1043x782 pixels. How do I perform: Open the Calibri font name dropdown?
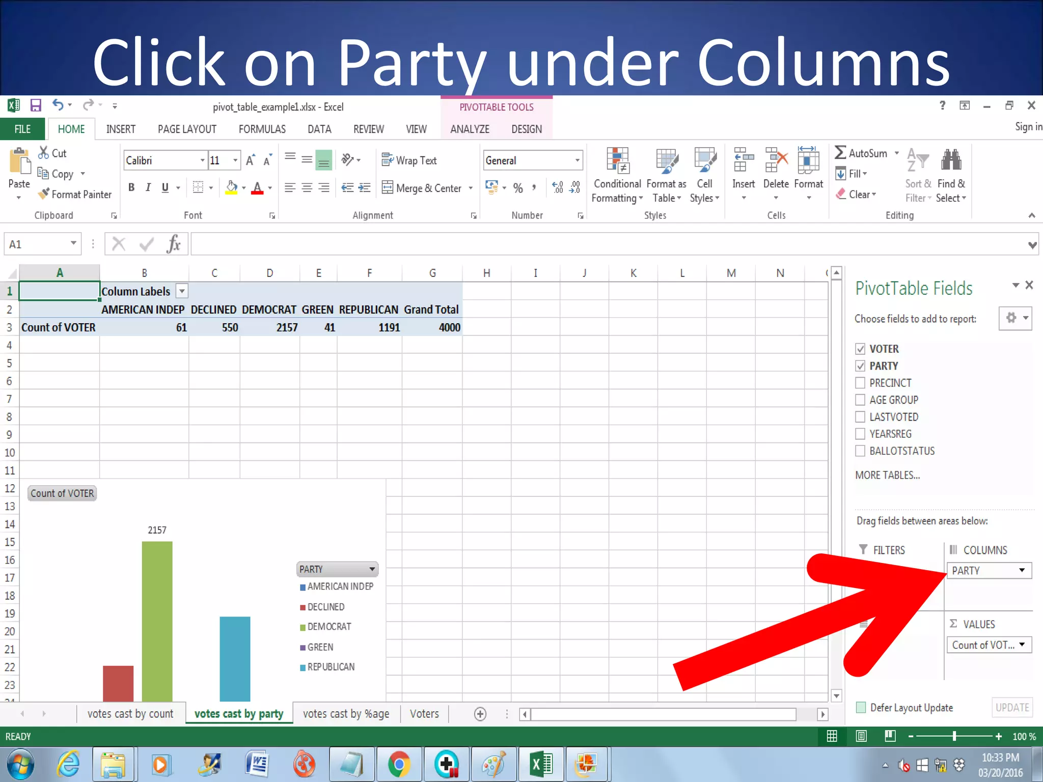(x=202, y=160)
